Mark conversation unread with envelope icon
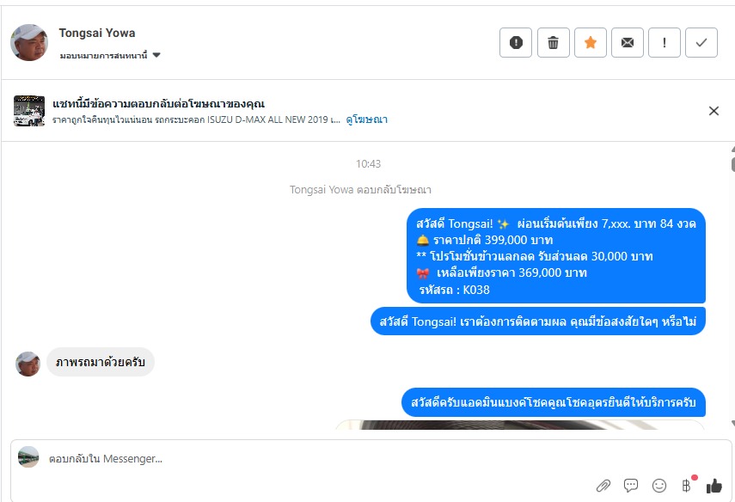The height and width of the screenshot is (502, 735). click(628, 43)
